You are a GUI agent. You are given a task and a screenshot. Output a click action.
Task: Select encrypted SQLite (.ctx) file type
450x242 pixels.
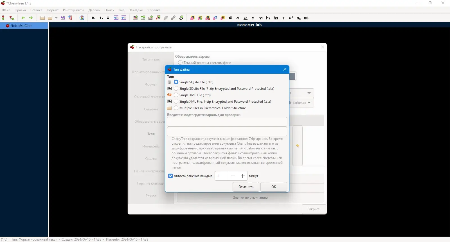176,88
